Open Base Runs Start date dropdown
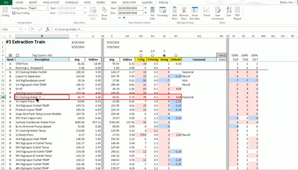 (85, 8)
